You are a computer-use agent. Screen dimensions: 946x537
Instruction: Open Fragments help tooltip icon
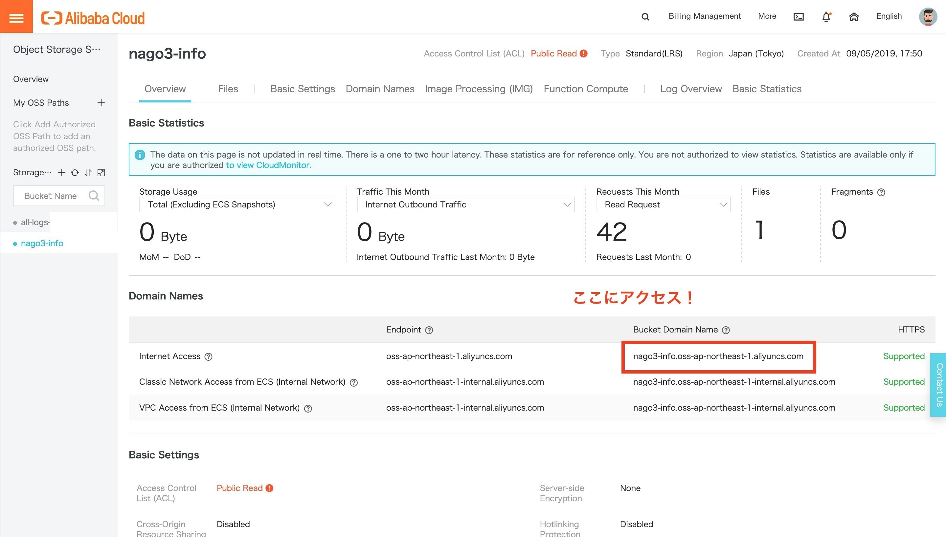(x=881, y=192)
